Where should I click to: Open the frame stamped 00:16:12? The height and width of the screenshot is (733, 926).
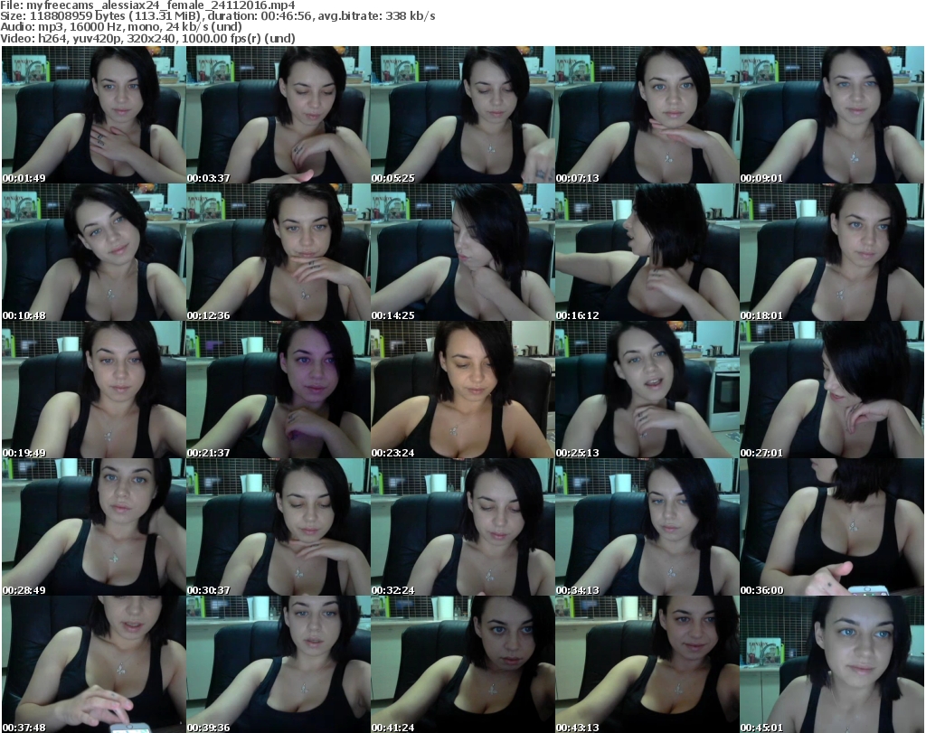647,252
